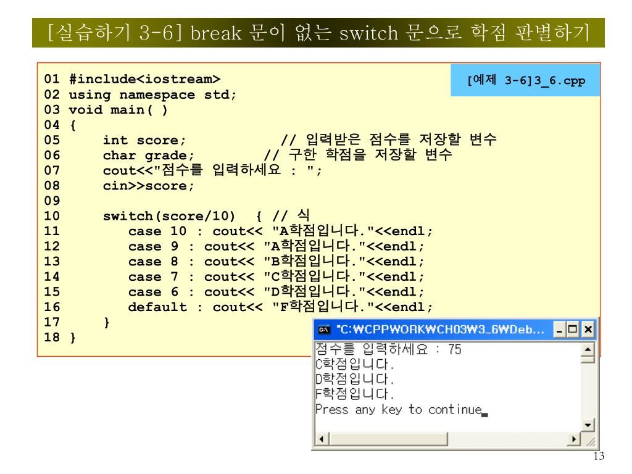
Task: Maximize the console window
Action: coord(572,330)
